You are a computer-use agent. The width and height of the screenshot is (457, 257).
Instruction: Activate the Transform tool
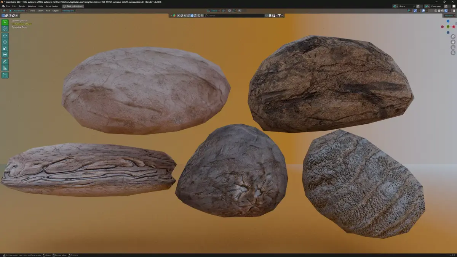coord(5,55)
